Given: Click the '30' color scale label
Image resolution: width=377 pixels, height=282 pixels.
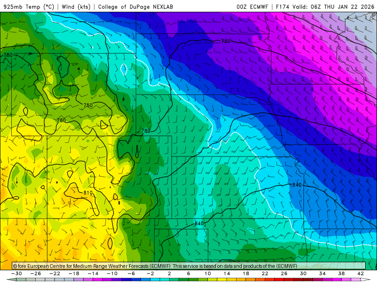Looking at the screenshot, I should 303,274.
